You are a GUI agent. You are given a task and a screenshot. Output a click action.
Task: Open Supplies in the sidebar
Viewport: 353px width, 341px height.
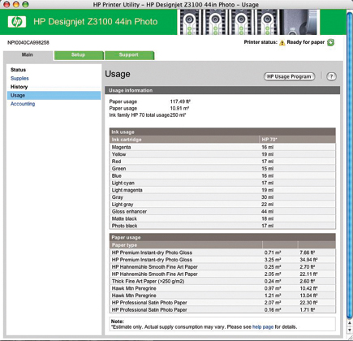[x=19, y=79]
